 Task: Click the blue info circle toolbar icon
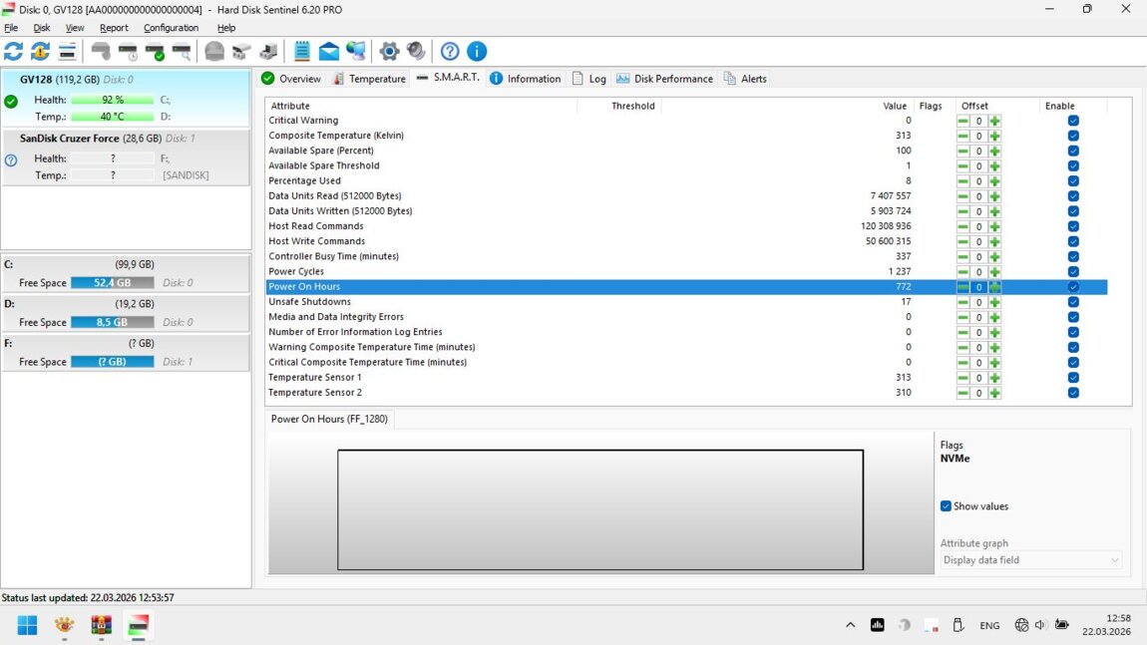coord(477,51)
